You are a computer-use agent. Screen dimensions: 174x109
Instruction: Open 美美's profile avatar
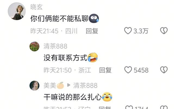(35, 85)
